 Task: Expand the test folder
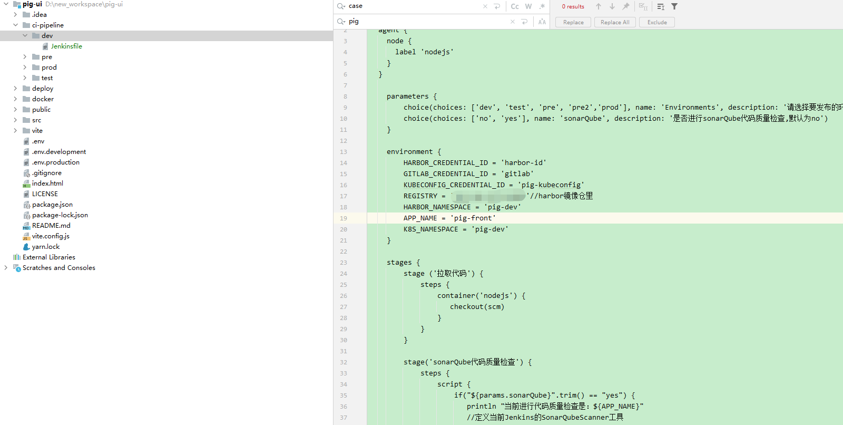(x=25, y=78)
